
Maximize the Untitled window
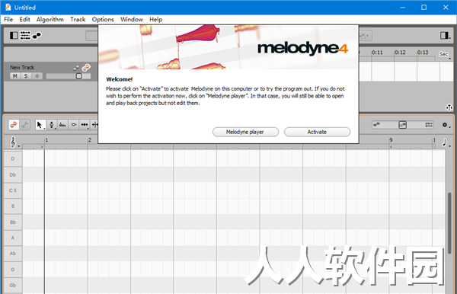pos(423,8)
